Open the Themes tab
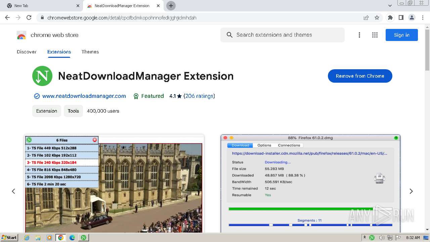430x242 pixels. tap(90, 52)
